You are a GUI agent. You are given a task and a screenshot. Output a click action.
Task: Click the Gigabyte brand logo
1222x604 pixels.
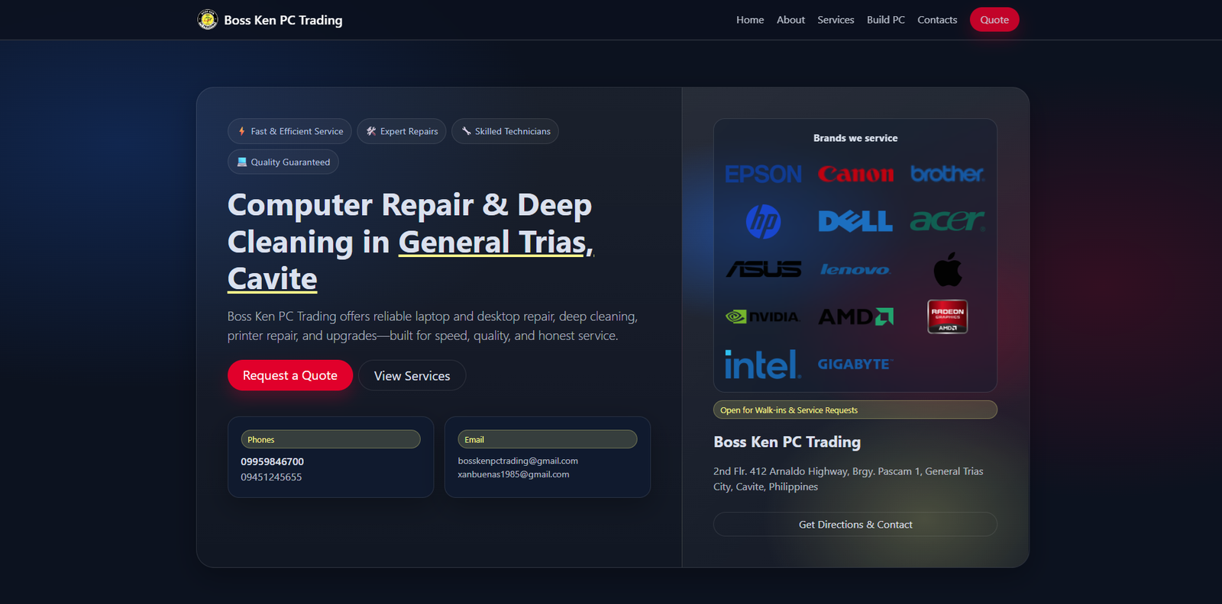855,364
